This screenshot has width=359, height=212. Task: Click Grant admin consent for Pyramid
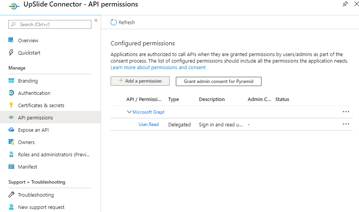click(x=218, y=81)
